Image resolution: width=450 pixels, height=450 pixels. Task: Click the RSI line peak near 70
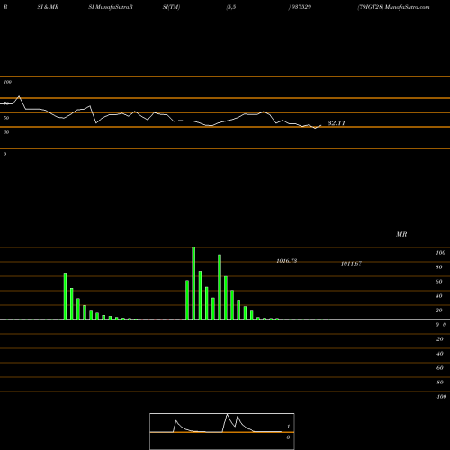[19, 96]
